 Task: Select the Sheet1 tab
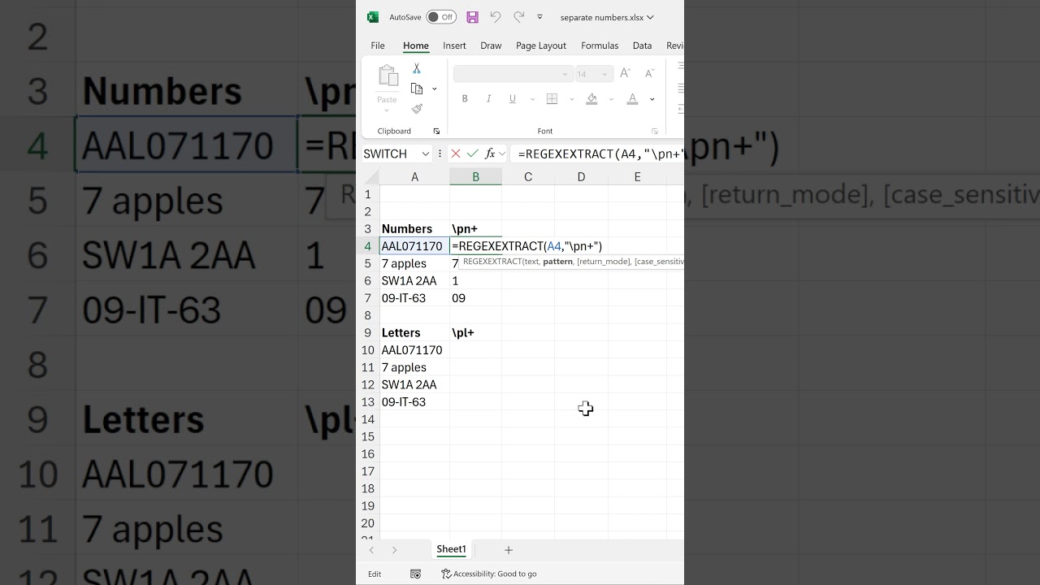[x=451, y=550]
